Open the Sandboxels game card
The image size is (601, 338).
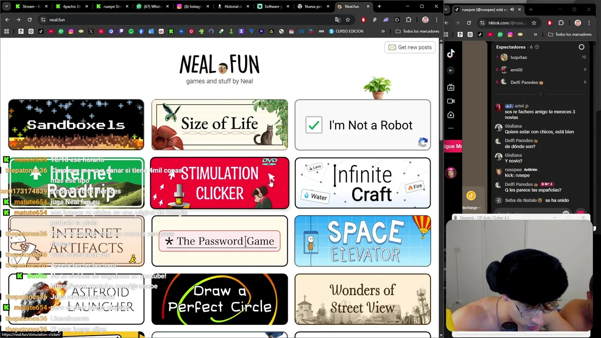76,125
